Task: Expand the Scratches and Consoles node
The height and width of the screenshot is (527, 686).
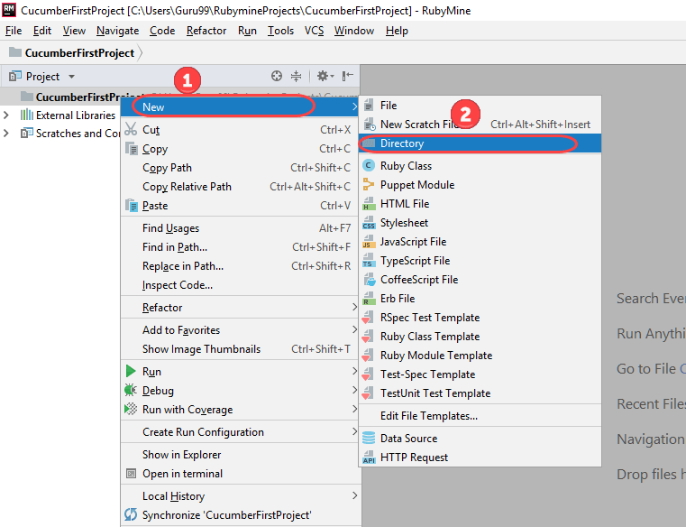Action: [x=7, y=134]
